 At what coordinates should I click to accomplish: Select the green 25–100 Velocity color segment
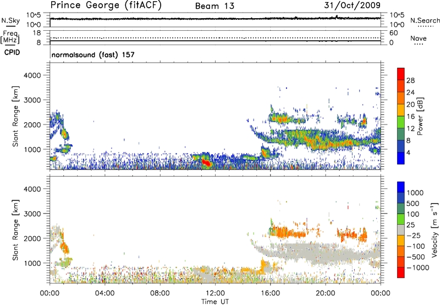point(401,219)
